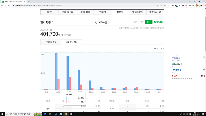Click the 다운로드 download button
Image resolution: width=206 pixels, height=116 pixels.
coord(158,22)
